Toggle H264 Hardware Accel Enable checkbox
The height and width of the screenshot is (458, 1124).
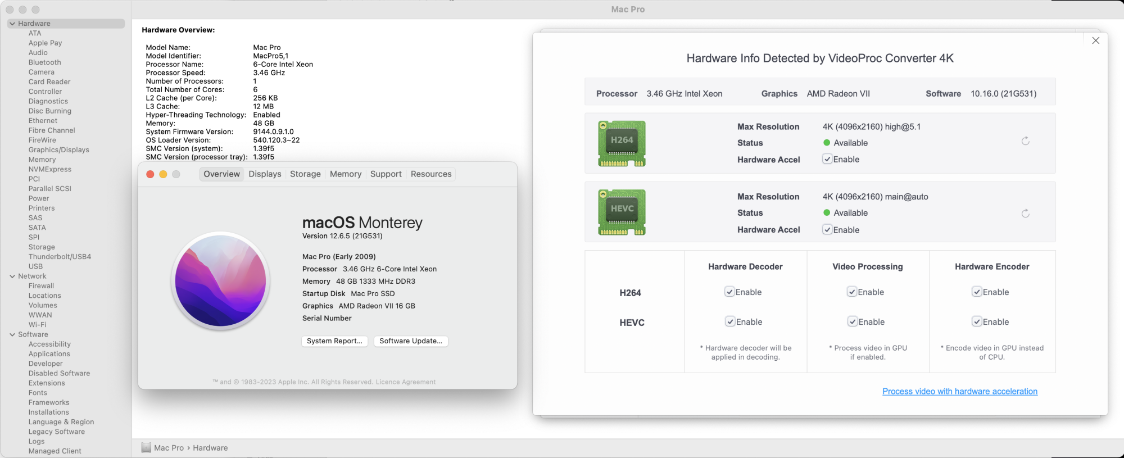point(827,159)
